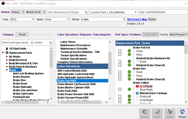Click the speedDIAL app logo in title bar

point(3,3)
